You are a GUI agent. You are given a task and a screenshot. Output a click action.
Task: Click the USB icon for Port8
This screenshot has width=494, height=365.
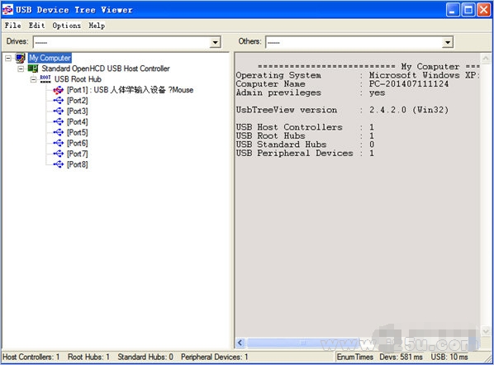tap(59, 164)
